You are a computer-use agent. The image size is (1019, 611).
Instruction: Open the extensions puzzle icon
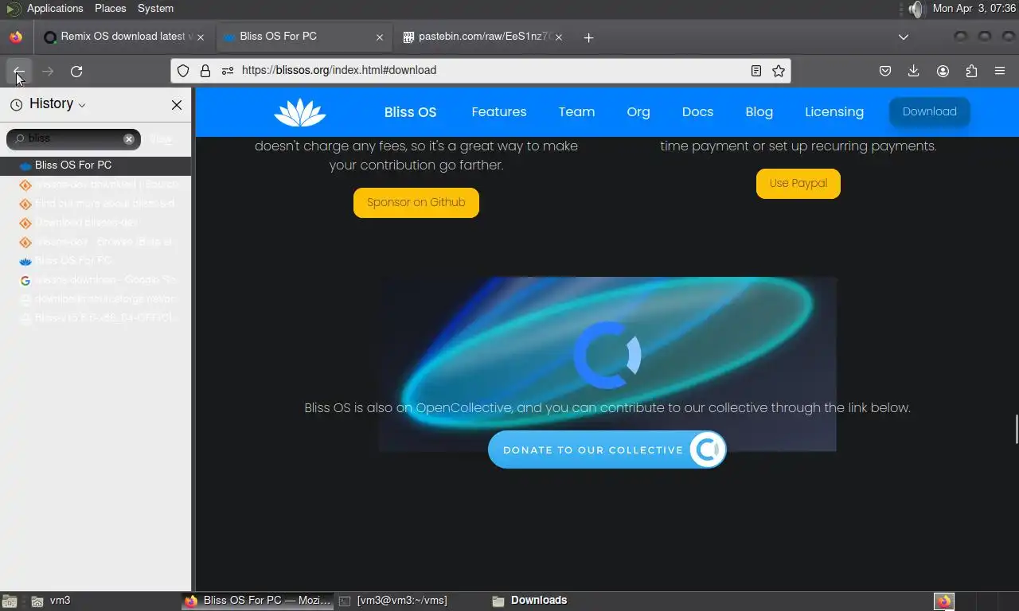(971, 71)
